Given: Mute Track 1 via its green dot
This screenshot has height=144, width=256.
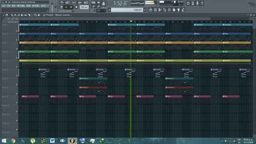Looking at the screenshot, I should 17,31.
